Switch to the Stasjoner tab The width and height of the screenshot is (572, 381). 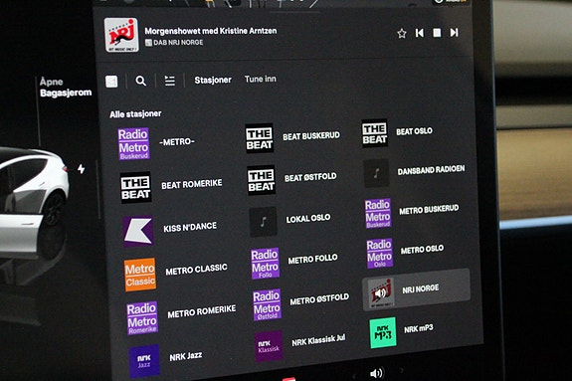[213, 80]
